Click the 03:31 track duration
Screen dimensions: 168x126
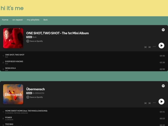pyautogui.click(x=162, y=112)
